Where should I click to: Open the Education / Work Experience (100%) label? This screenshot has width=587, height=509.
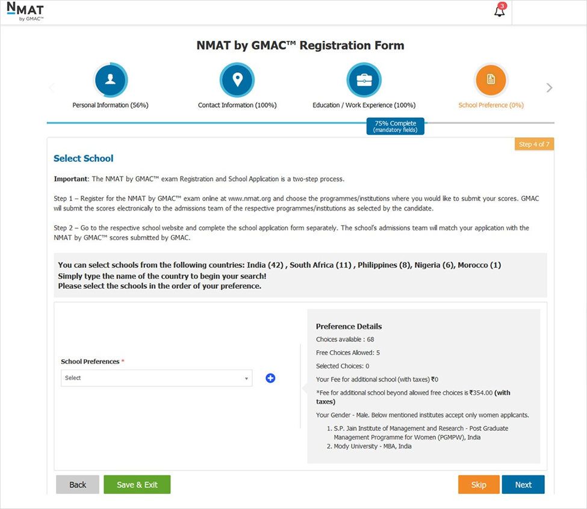364,105
